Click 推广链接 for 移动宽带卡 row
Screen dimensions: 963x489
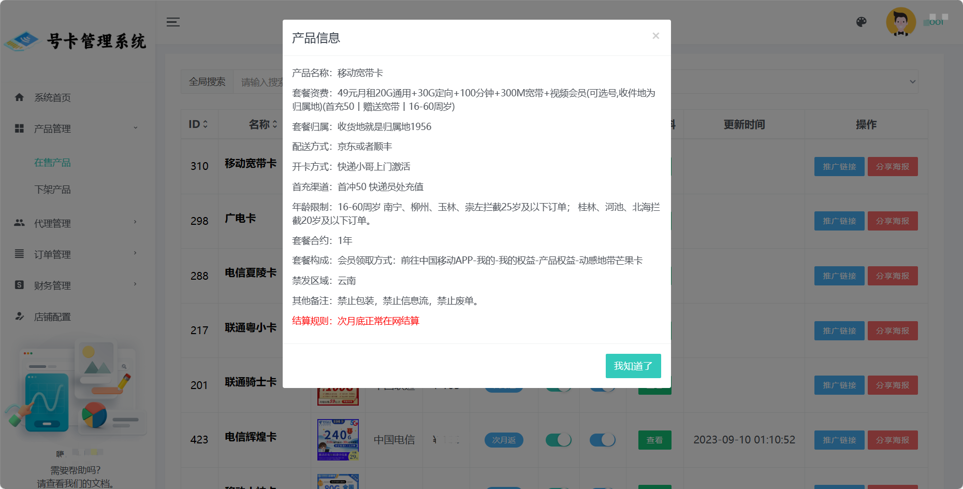click(839, 166)
